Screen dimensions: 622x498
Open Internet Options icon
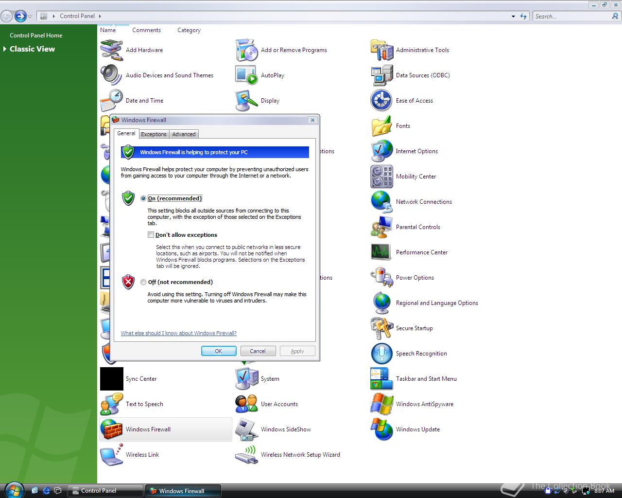pos(381,151)
